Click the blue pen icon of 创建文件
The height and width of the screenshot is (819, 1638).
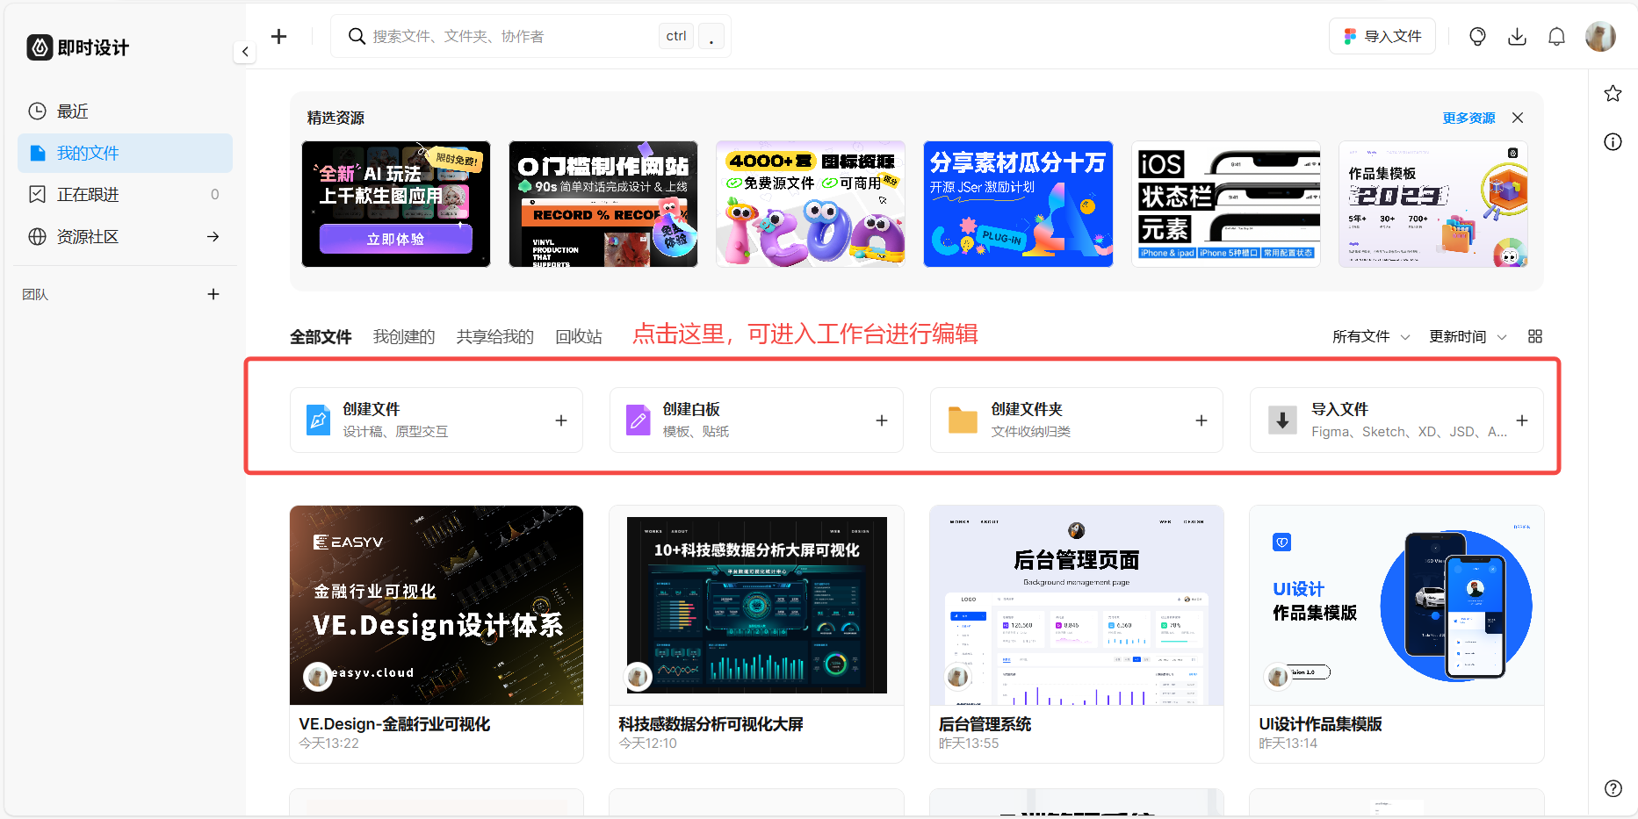pyautogui.click(x=318, y=420)
